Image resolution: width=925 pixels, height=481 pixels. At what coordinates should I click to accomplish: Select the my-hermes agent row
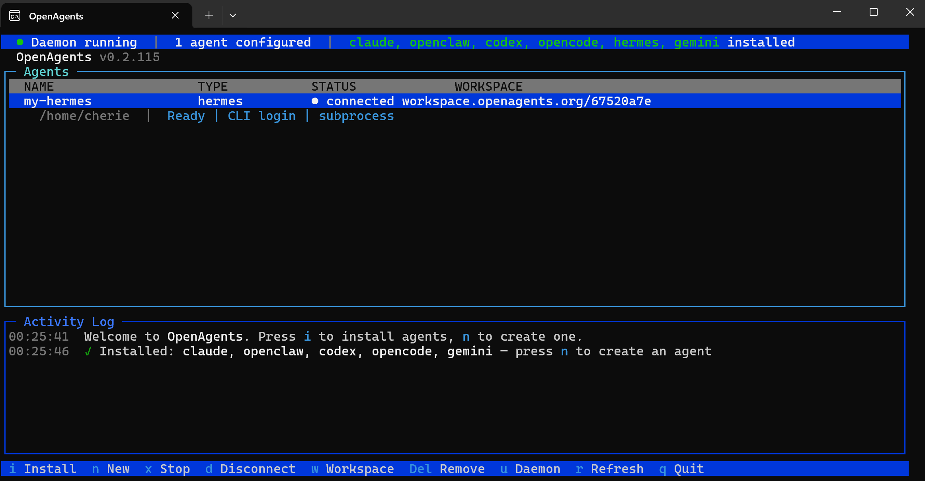[x=455, y=101]
